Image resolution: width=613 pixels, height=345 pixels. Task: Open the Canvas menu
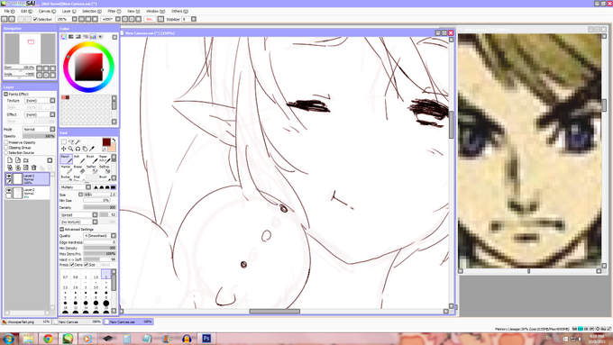coord(47,12)
